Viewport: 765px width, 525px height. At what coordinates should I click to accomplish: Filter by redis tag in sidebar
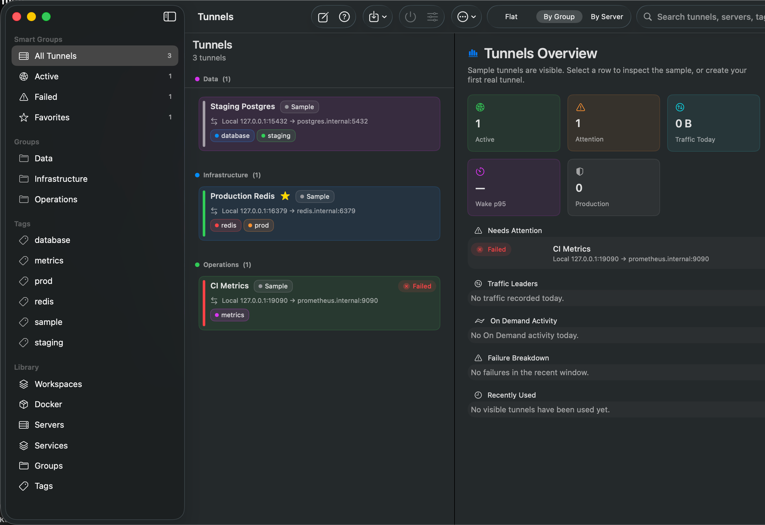tap(95, 302)
